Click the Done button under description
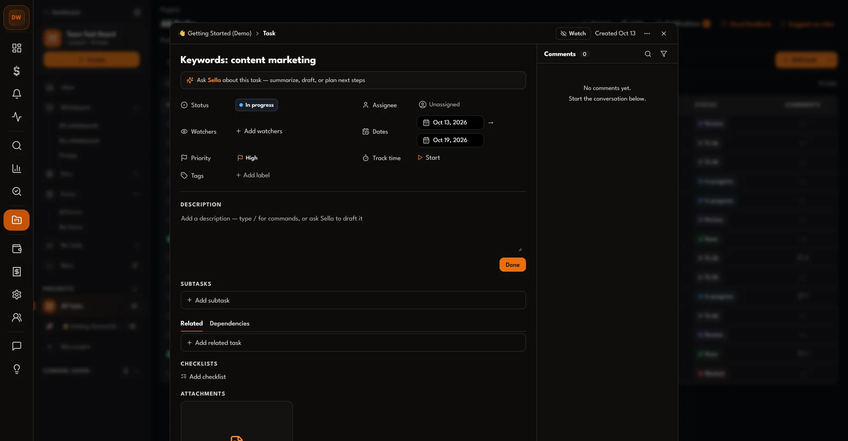This screenshot has width=848, height=441. (x=513, y=265)
